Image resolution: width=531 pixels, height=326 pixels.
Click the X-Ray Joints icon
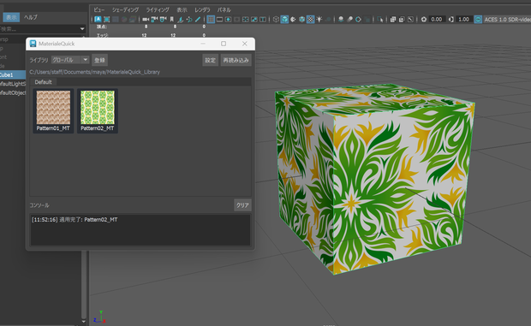(x=410, y=20)
